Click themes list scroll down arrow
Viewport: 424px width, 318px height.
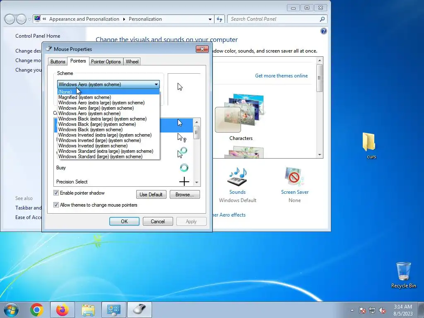point(319,155)
